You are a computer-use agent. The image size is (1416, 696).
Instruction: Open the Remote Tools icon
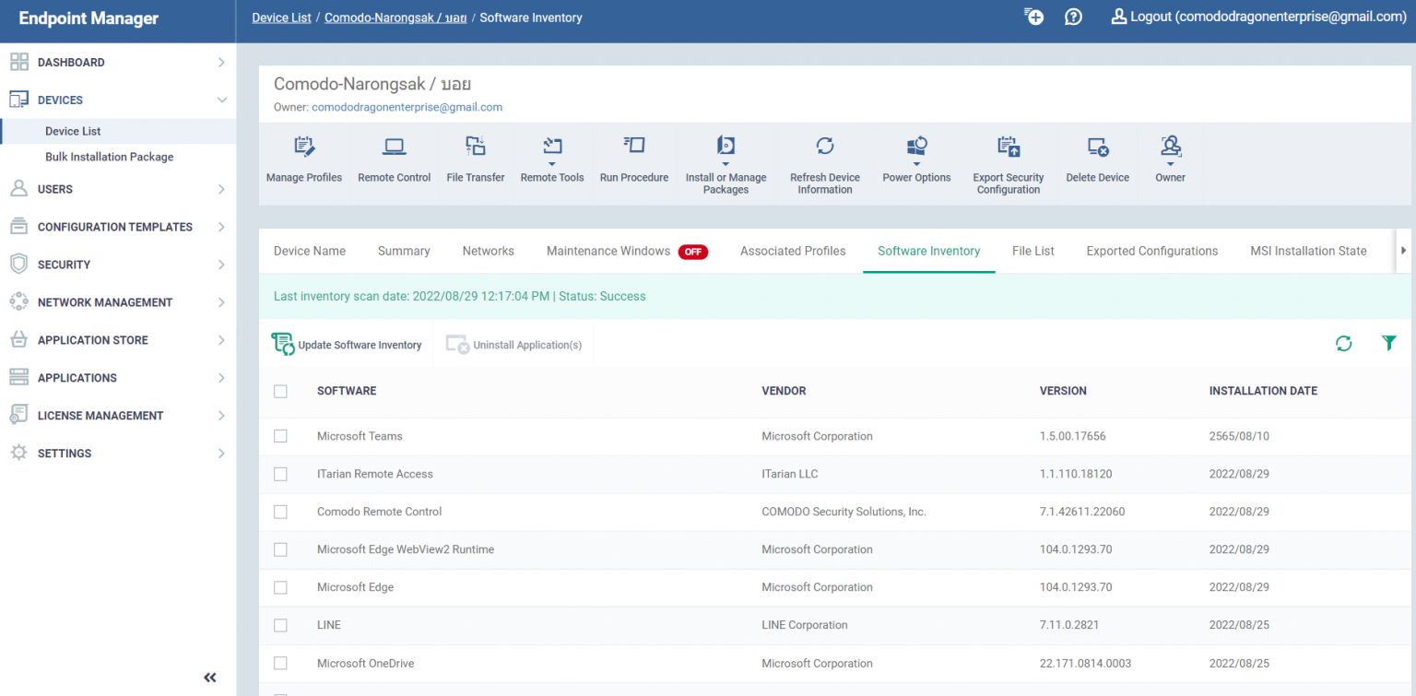tap(552, 146)
